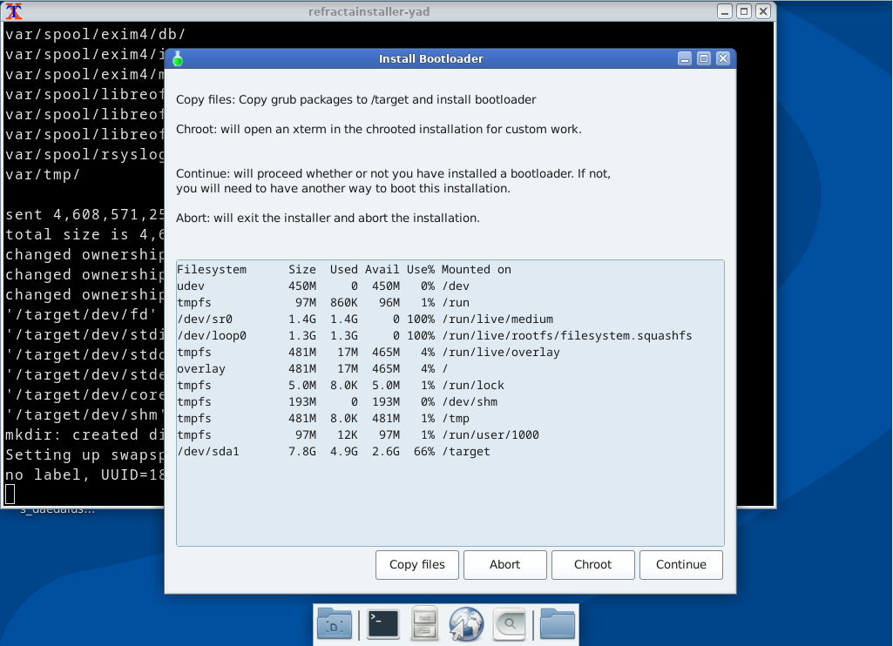Open the plain folder icon in the dock
This screenshot has height=646, width=893.
(557, 624)
